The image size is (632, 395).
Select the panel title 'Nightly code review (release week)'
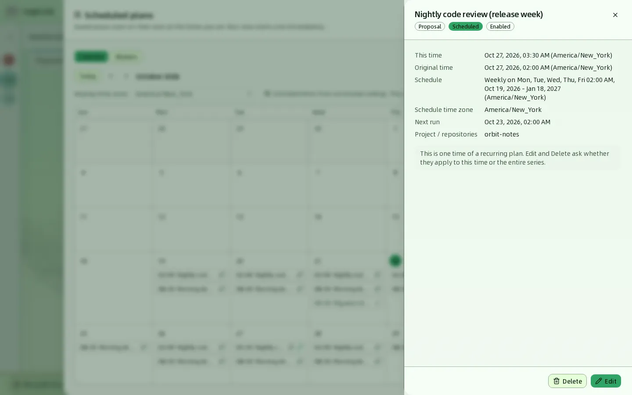click(479, 14)
